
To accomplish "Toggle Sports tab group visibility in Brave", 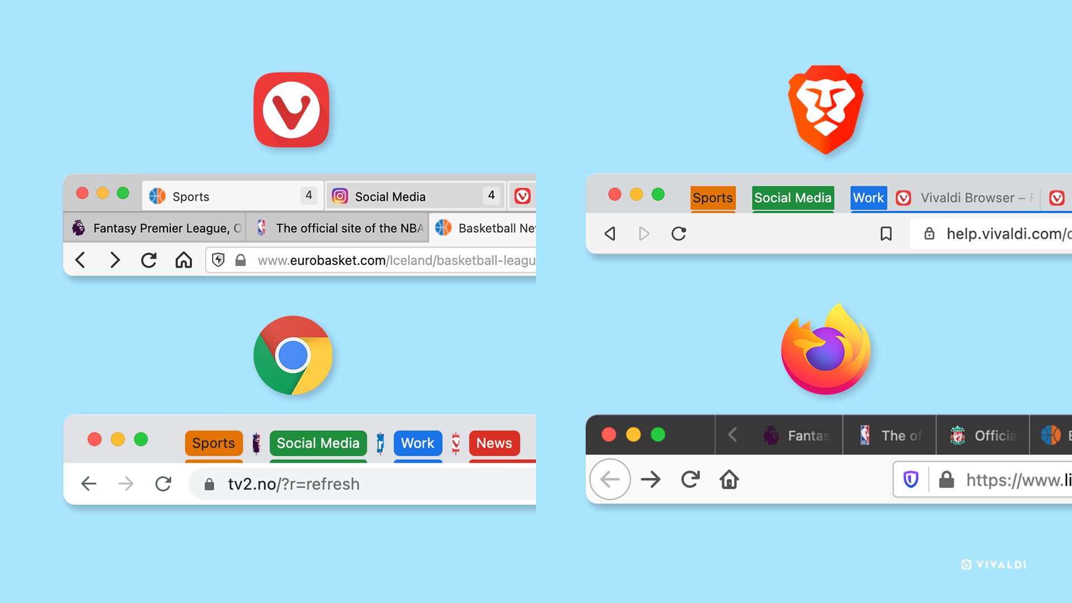I will [x=711, y=197].
